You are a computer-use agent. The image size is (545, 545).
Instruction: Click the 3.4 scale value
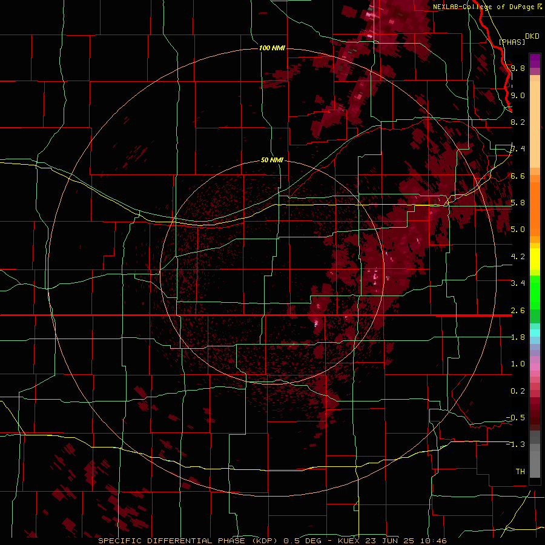click(x=518, y=283)
